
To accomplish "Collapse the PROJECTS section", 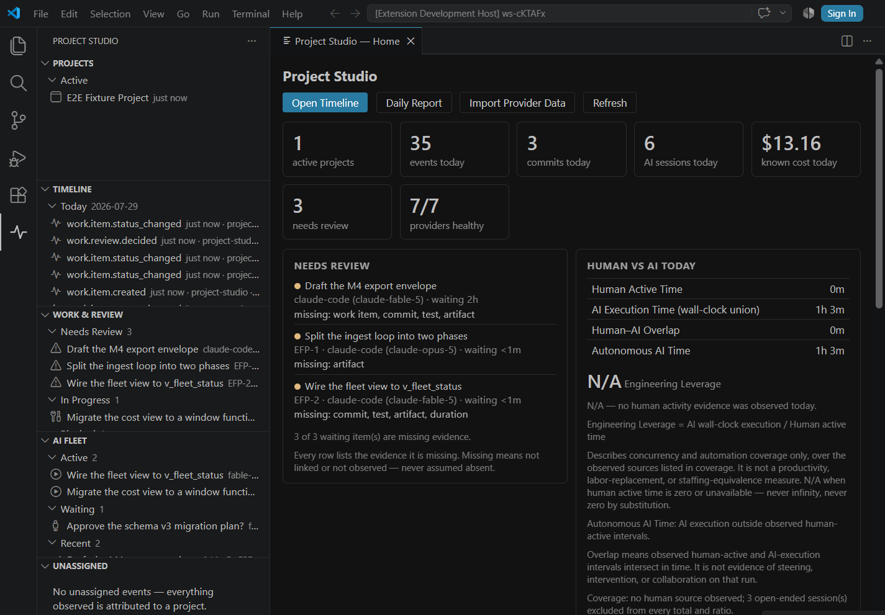I will pyautogui.click(x=45, y=63).
